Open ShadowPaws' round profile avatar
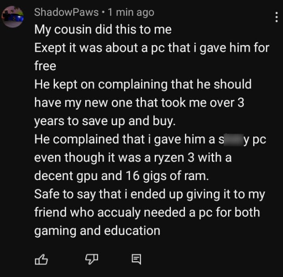This screenshot has height=277, width=283. 13,17
